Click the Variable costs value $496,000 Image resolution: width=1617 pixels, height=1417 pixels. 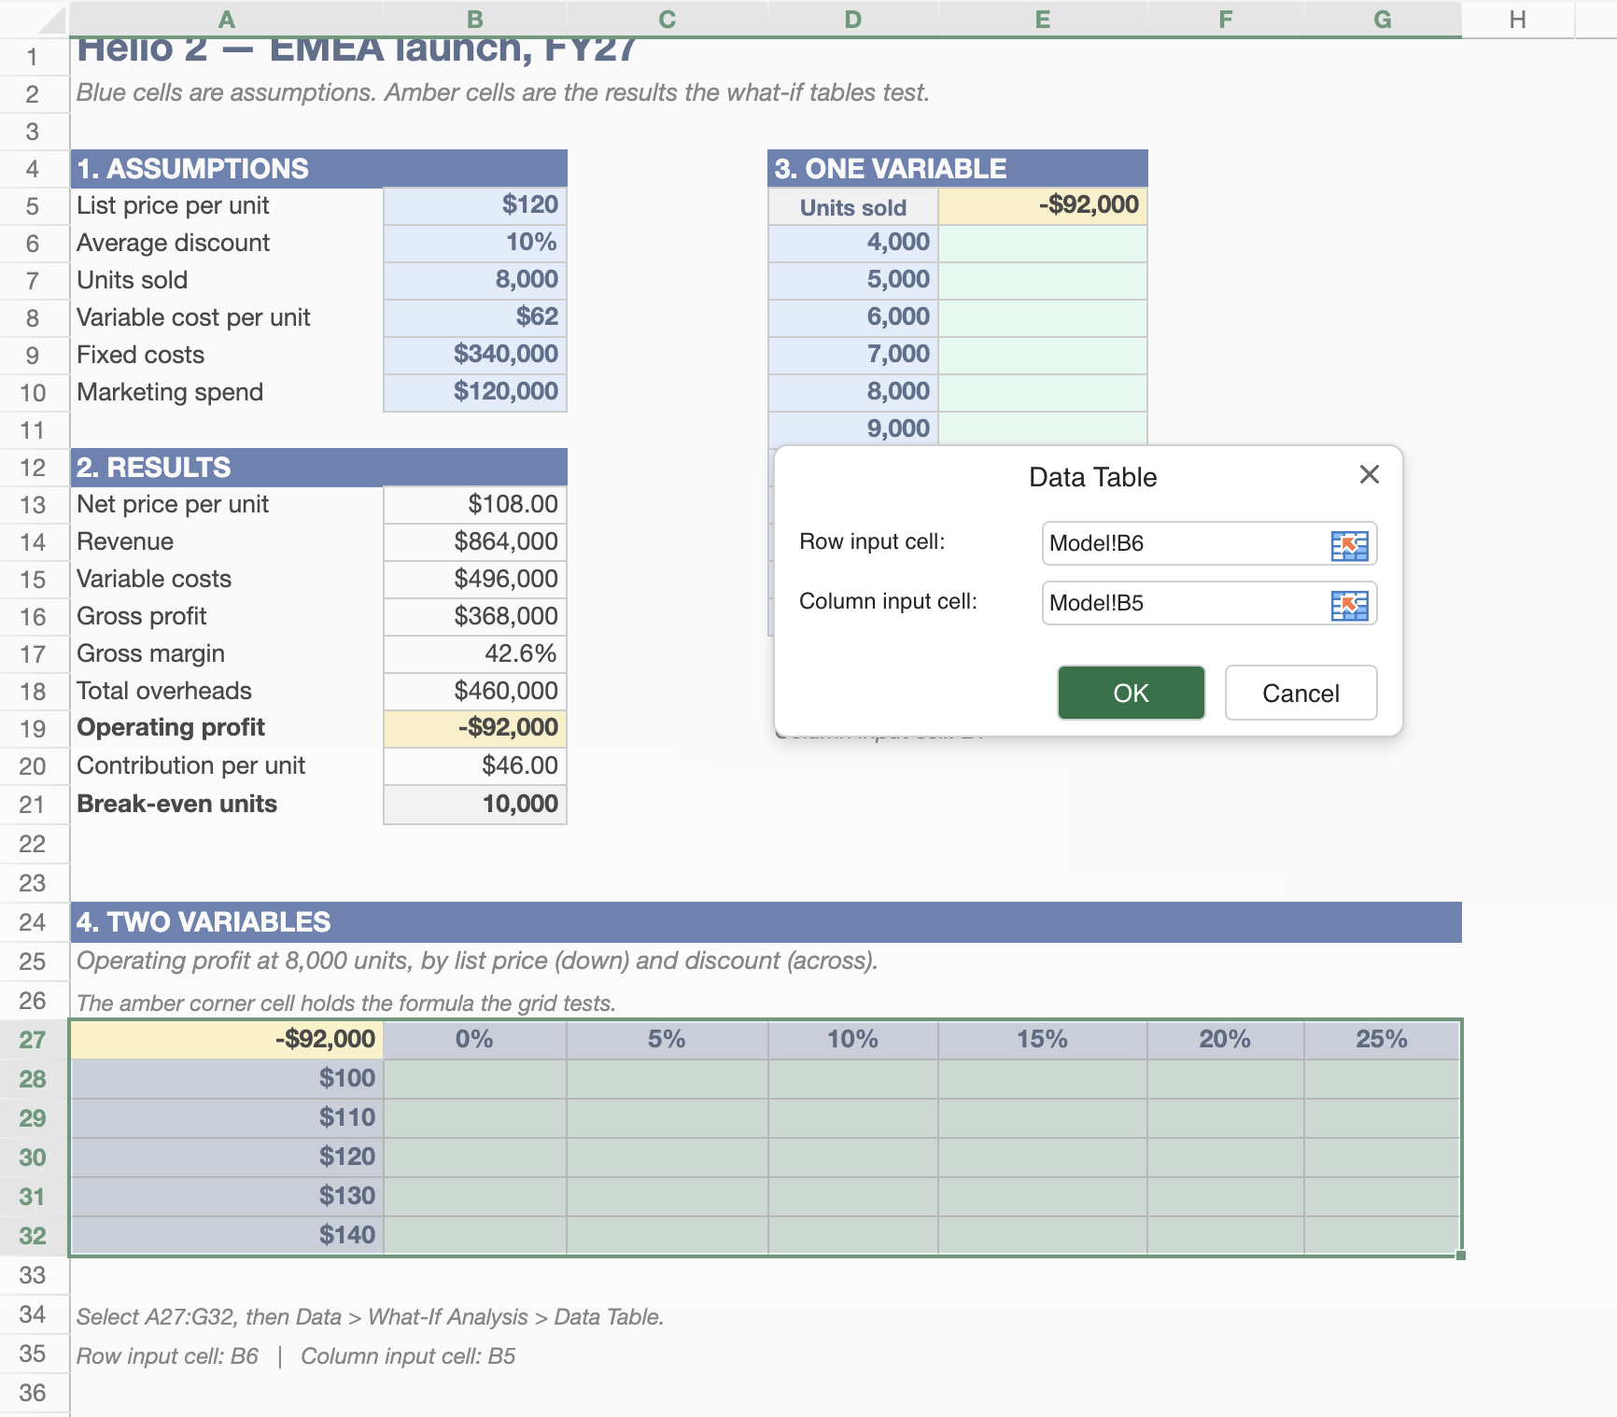[474, 579]
